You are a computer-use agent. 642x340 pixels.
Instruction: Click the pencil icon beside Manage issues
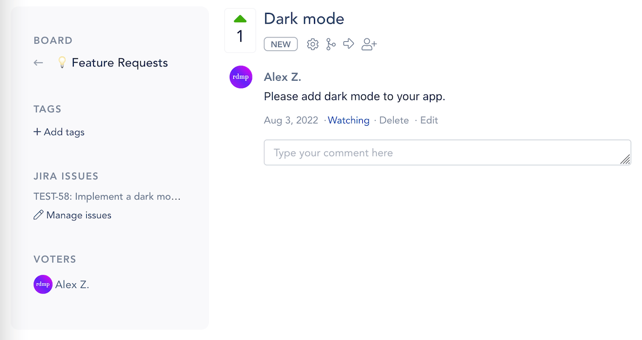pyautogui.click(x=38, y=215)
